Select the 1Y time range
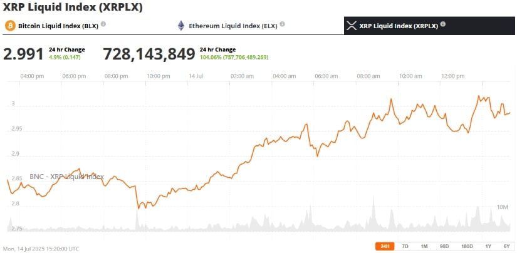 (x=488, y=246)
